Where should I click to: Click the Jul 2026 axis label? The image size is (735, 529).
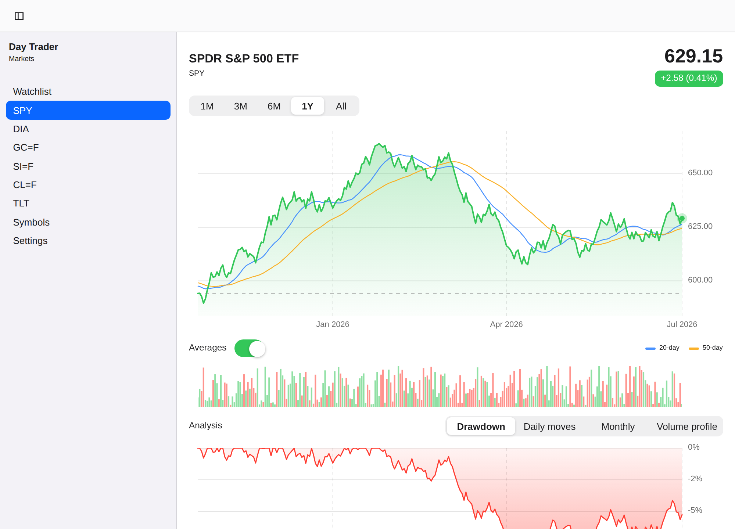(x=682, y=324)
